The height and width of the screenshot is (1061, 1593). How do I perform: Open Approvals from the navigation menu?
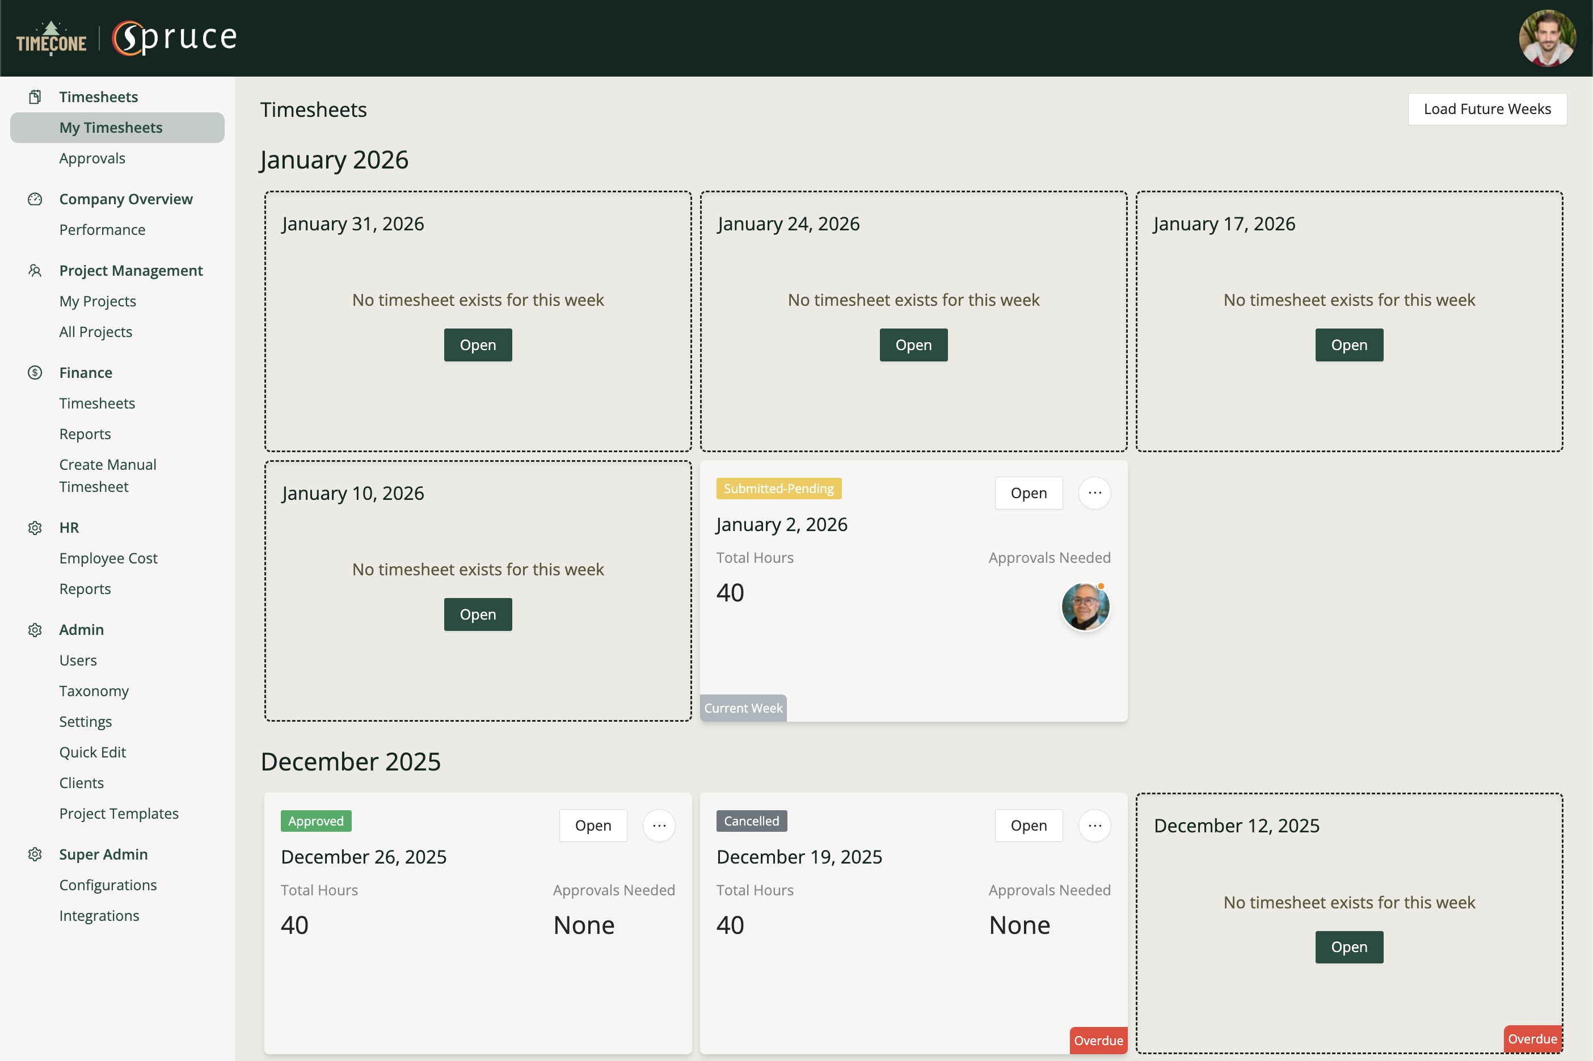[92, 158]
